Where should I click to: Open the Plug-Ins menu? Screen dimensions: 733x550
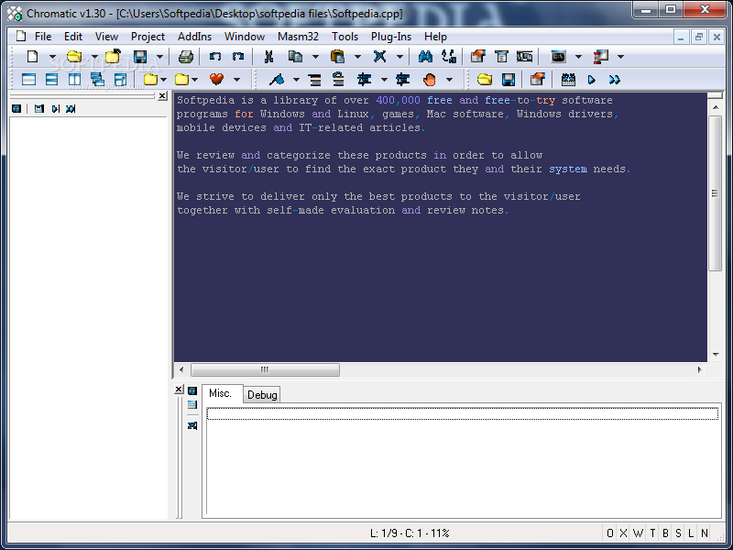[x=391, y=37]
